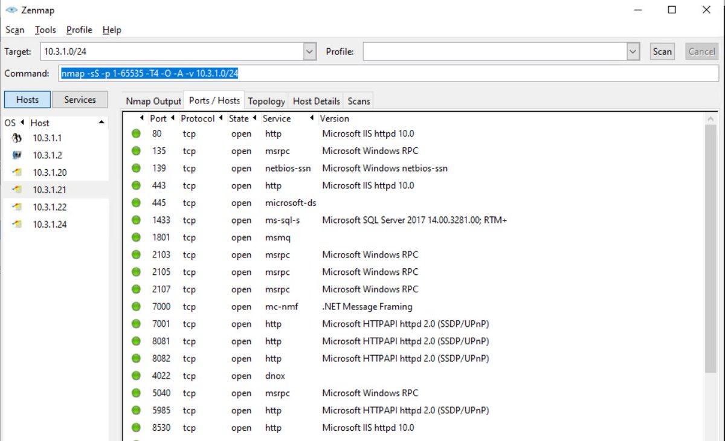725x441 pixels.
Task: Open the Profile dropdown arrow
Action: pyautogui.click(x=633, y=52)
